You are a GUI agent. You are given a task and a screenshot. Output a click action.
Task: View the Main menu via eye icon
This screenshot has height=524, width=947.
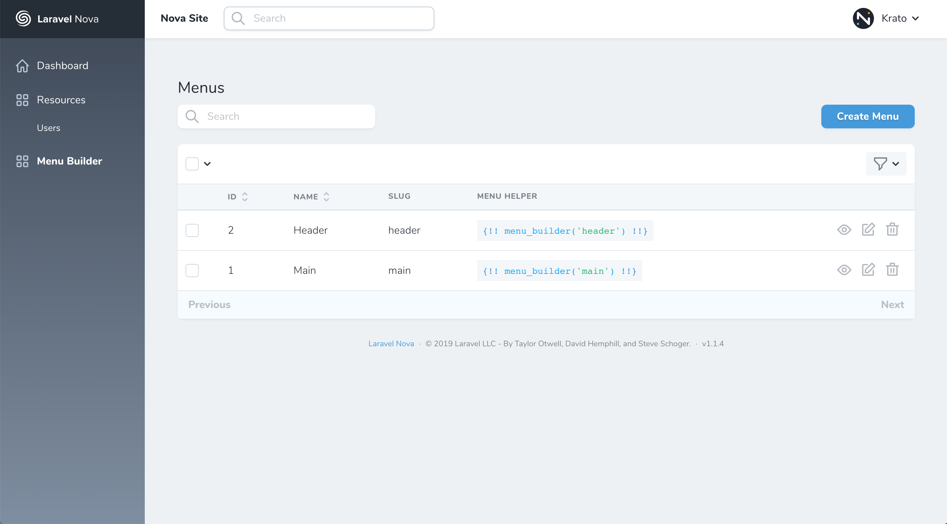[x=844, y=270]
